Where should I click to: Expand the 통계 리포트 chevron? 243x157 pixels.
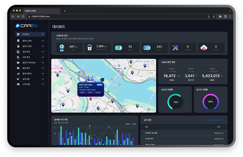[43, 74]
